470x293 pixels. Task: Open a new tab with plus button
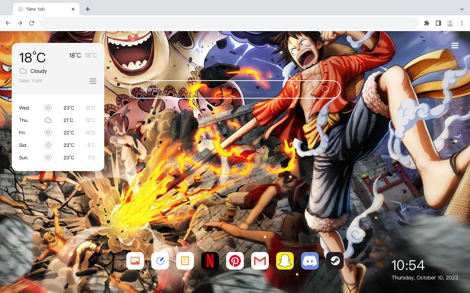pos(87,9)
